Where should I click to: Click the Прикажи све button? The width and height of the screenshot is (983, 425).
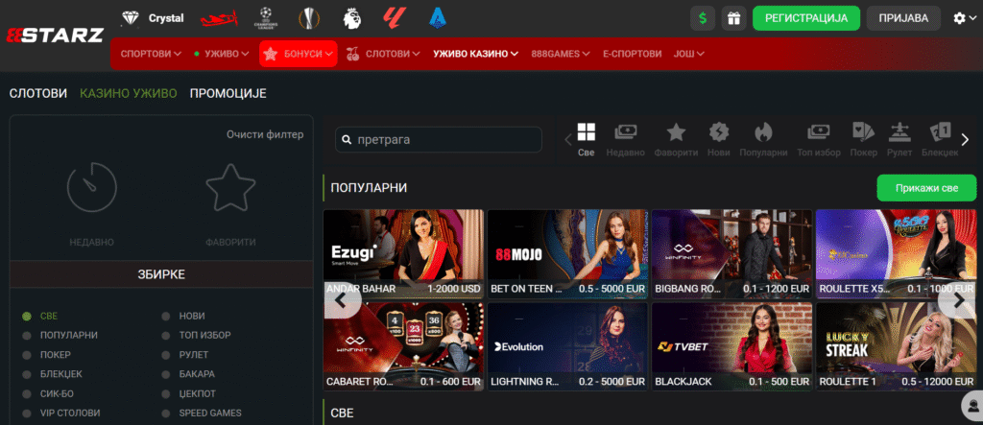pos(925,187)
